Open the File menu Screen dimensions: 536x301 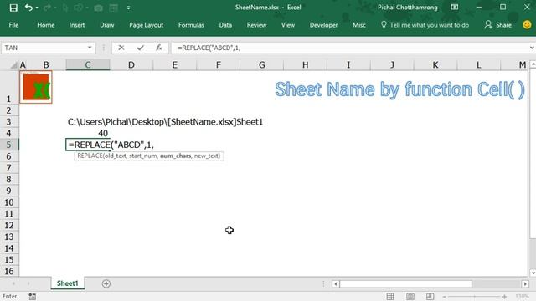pyautogui.click(x=13, y=25)
